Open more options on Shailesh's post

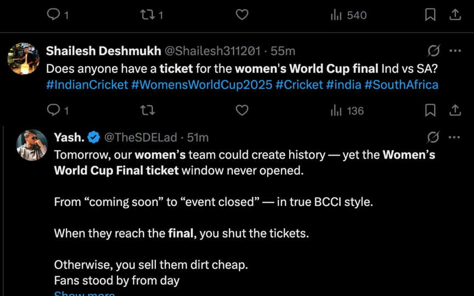click(455, 51)
